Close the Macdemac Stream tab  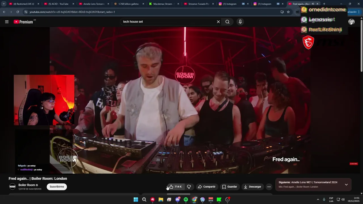pyautogui.click(x=178, y=4)
